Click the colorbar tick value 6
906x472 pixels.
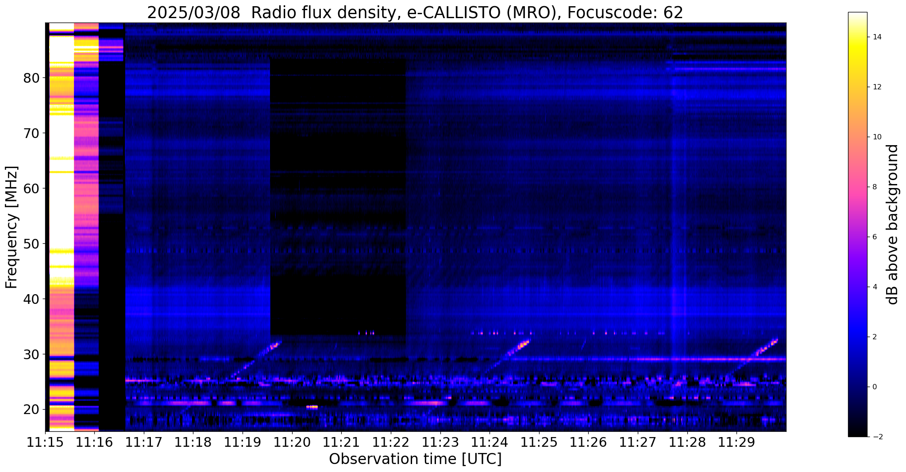874,237
